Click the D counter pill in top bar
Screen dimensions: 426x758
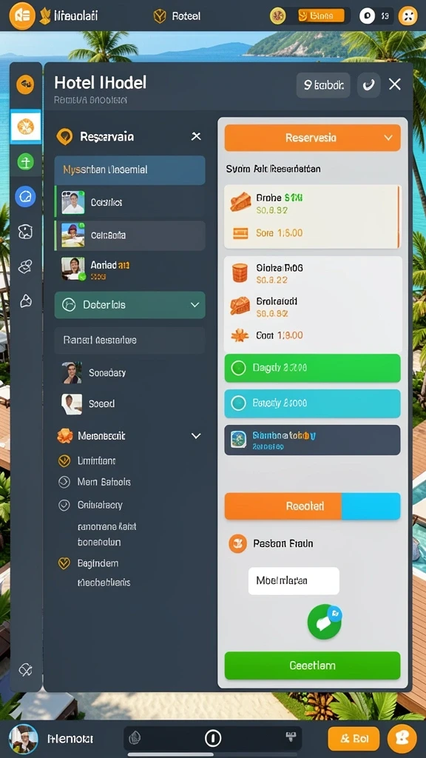[x=376, y=16]
